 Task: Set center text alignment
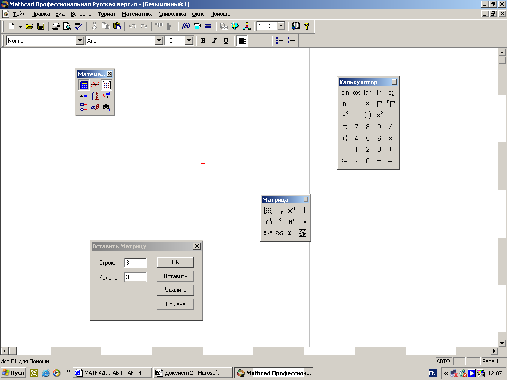pos(253,41)
